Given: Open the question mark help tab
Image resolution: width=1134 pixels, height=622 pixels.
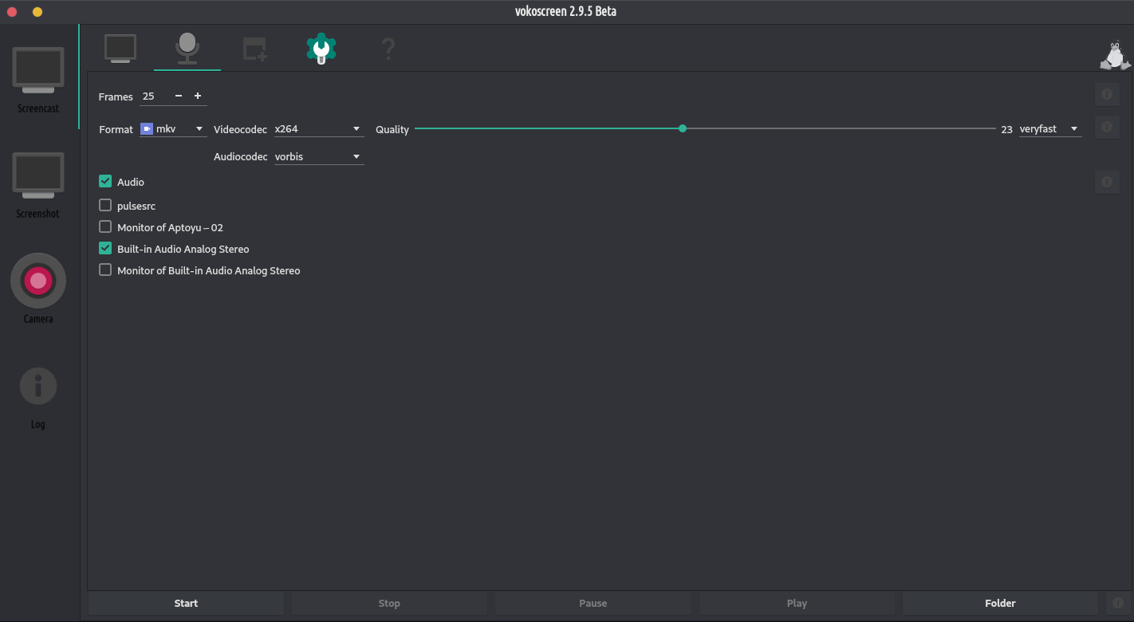Looking at the screenshot, I should (x=388, y=49).
